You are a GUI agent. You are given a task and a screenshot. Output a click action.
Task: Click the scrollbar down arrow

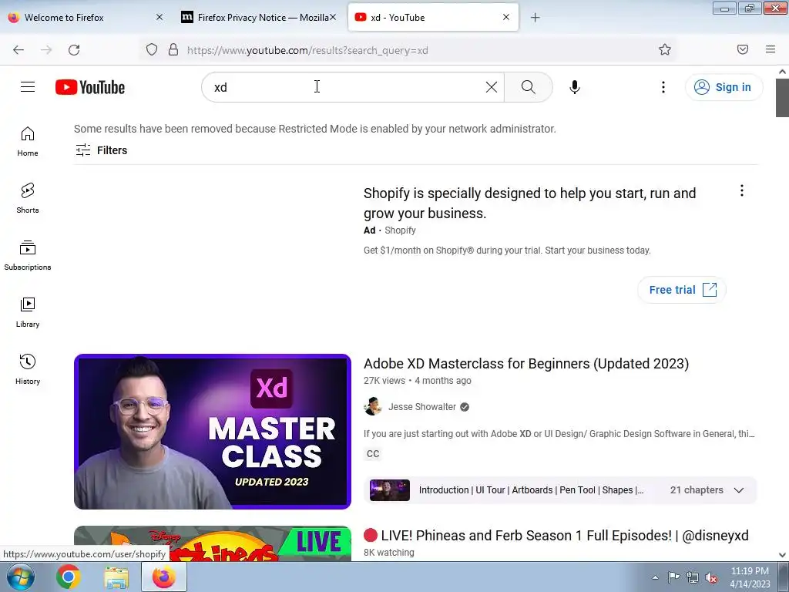pos(783,555)
